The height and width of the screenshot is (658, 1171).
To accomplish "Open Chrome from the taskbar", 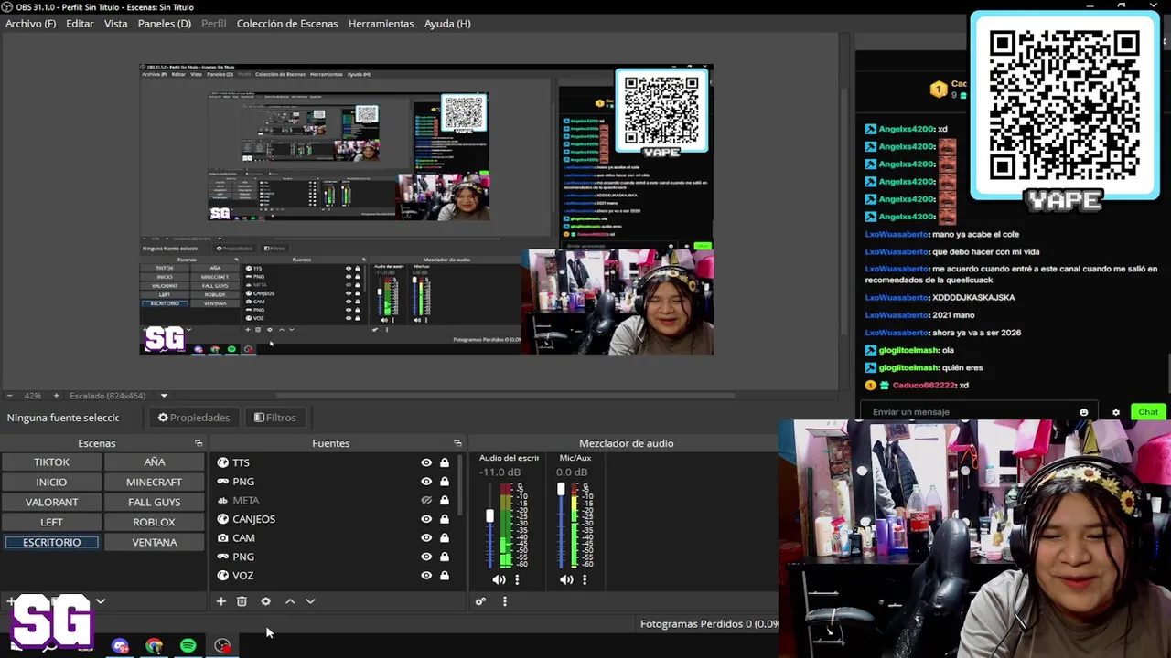I will tap(154, 646).
